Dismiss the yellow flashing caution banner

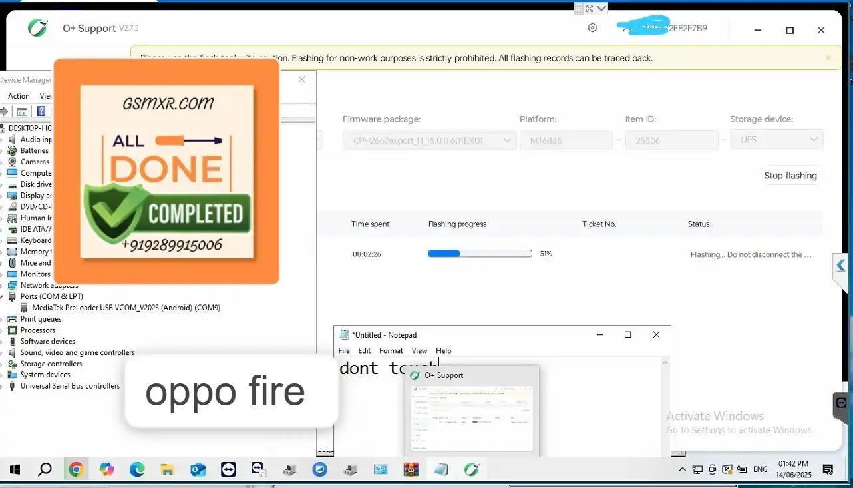[x=828, y=58]
